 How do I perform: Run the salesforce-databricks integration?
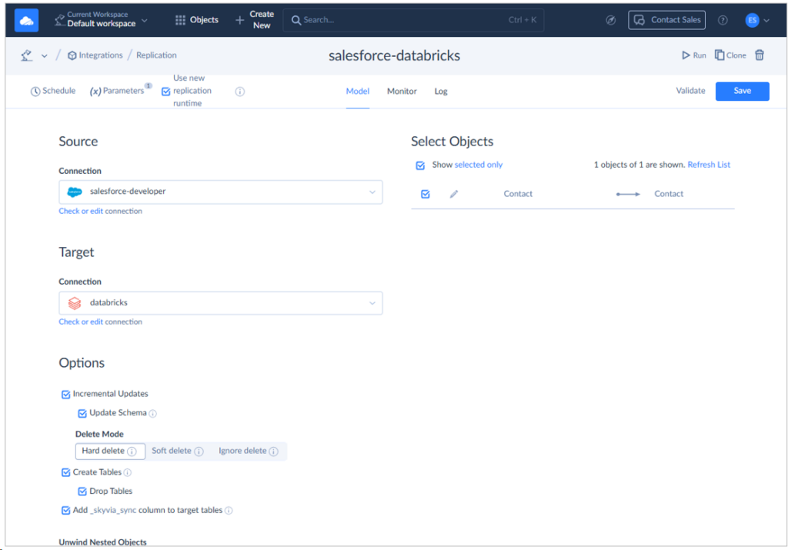point(693,55)
